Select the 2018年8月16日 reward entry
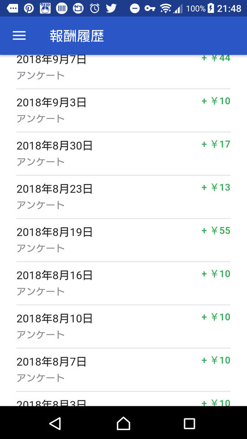 (123, 283)
